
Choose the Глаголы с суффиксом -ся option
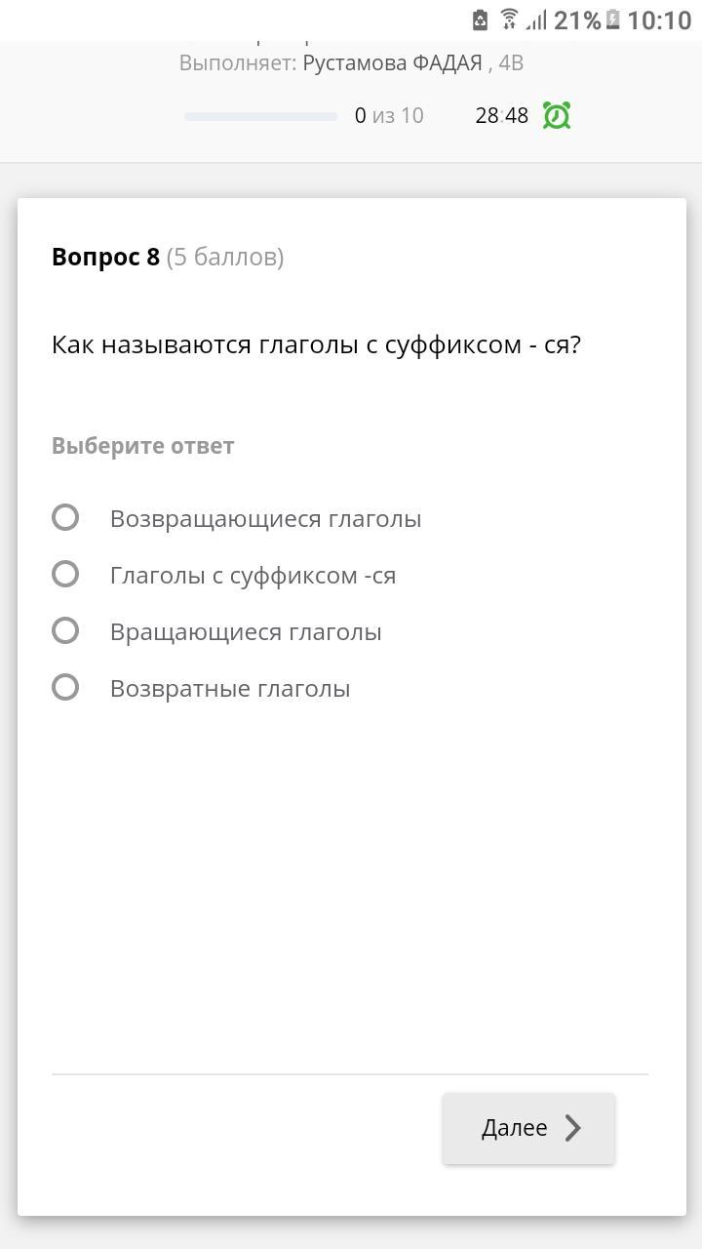tap(65, 574)
